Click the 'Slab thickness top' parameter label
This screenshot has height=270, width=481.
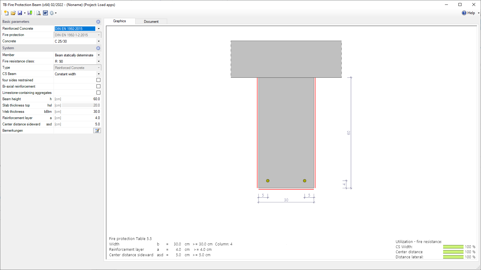(16, 105)
